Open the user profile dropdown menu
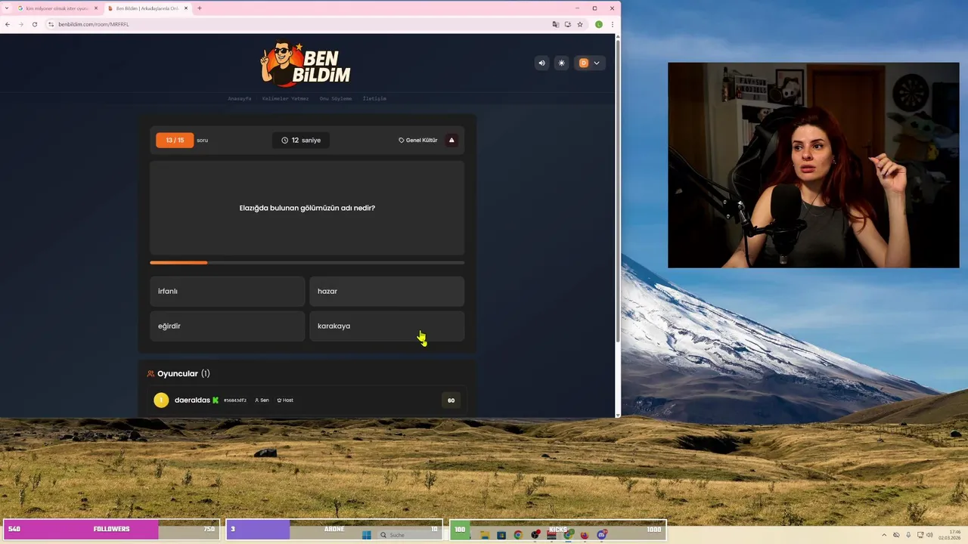968x544 pixels. coord(589,63)
